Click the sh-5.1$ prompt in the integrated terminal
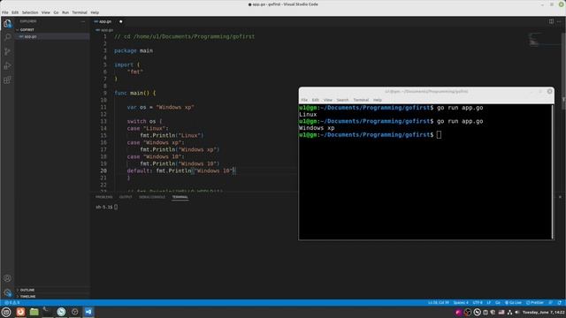The width and height of the screenshot is (566, 318). [x=104, y=207]
